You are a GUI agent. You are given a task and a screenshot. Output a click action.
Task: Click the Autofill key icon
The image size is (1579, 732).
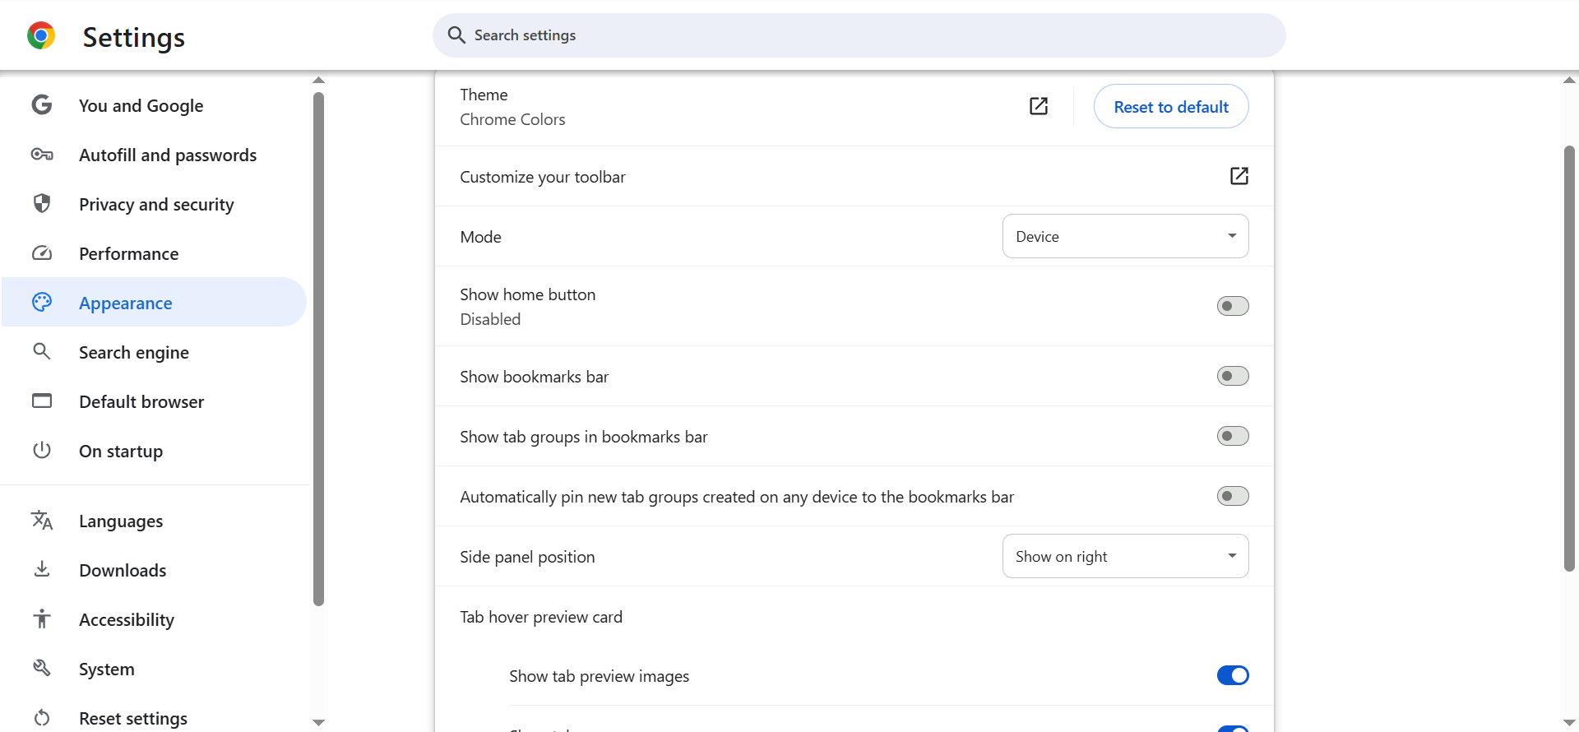point(42,155)
